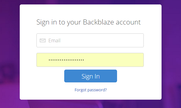This screenshot has width=181, height=108.
Task: Focus the Email input field
Action: click(90, 40)
